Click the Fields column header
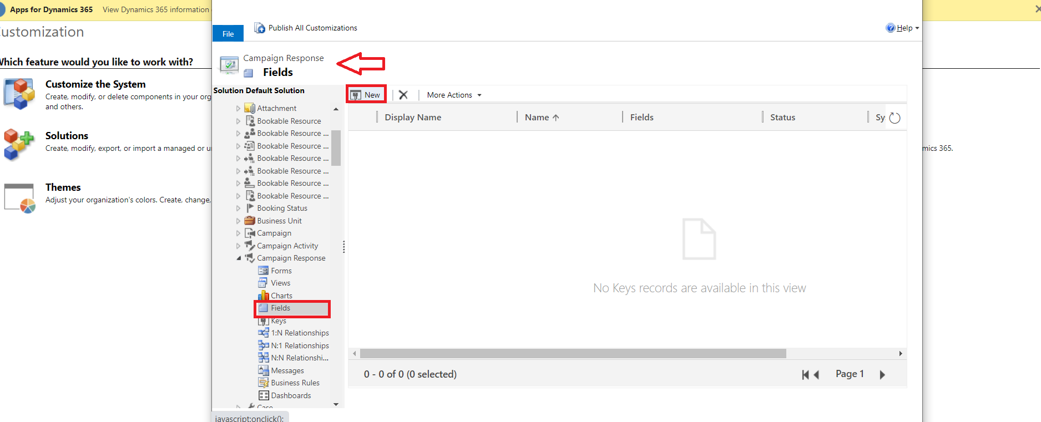Image resolution: width=1041 pixels, height=422 pixels. tap(641, 117)
